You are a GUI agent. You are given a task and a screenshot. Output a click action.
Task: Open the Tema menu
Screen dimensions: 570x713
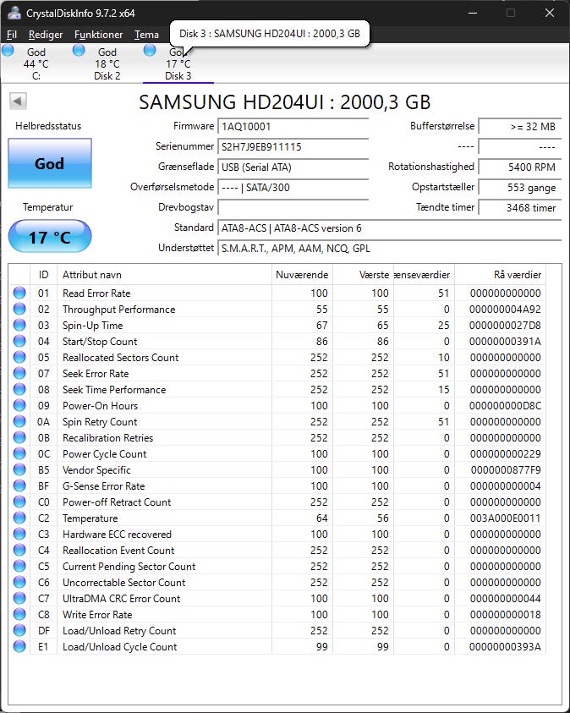[146, 35]
